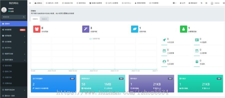
Task: Open 常规管理 in the sidebar
Action: [x=14, y=30]
